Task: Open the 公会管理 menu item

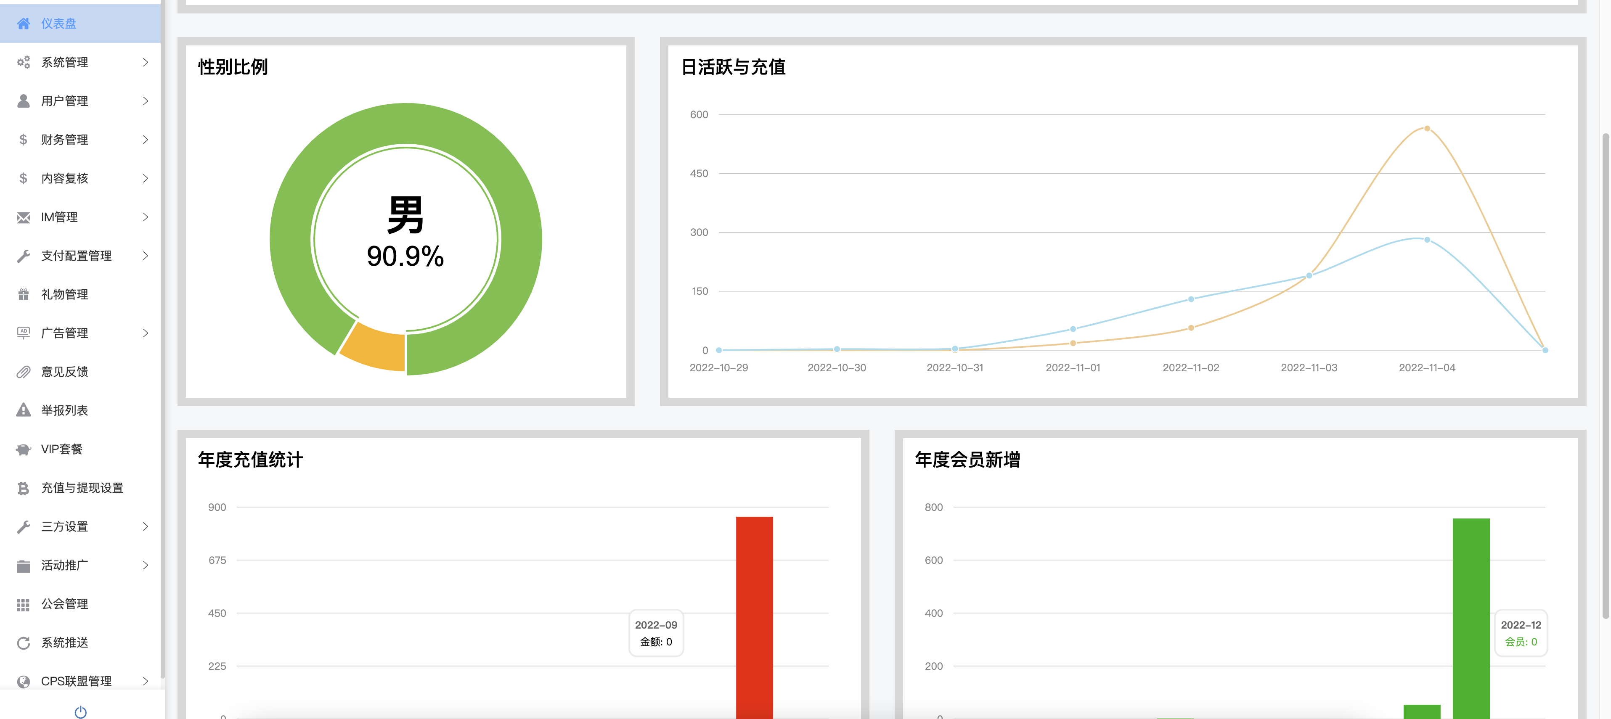Action: coord(64,604)
